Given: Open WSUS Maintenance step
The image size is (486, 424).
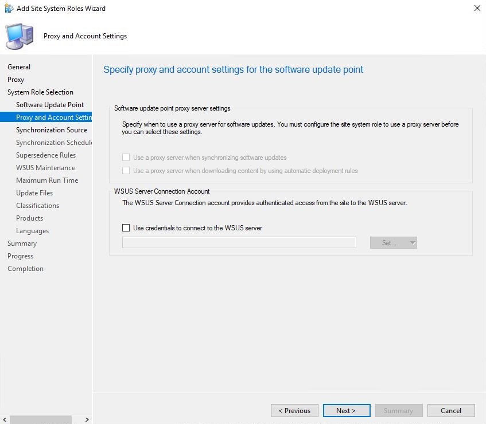Looking at the screenshot, I should click(x=45, y=168).
